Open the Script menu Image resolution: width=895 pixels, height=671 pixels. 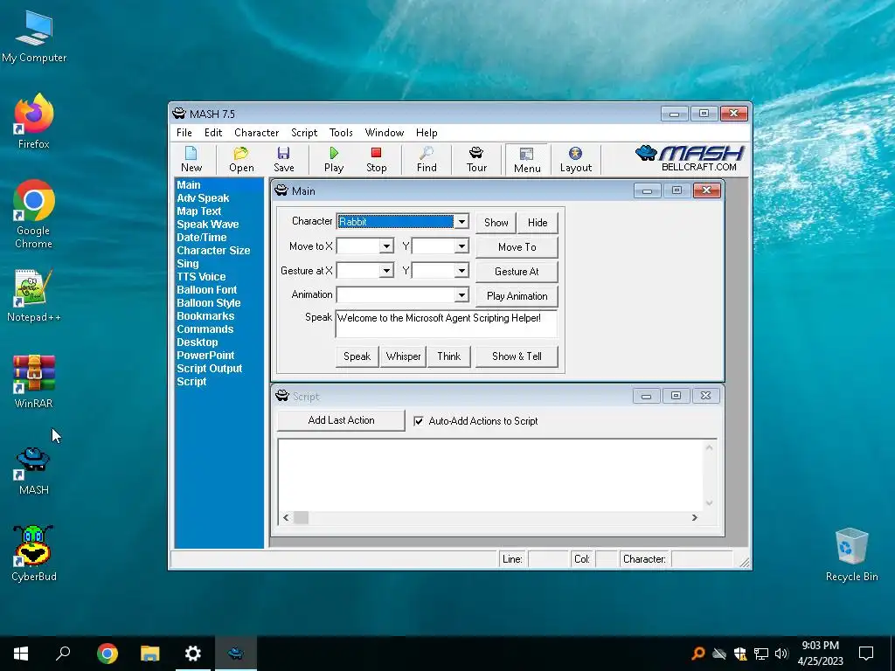(x=304, y=133)
